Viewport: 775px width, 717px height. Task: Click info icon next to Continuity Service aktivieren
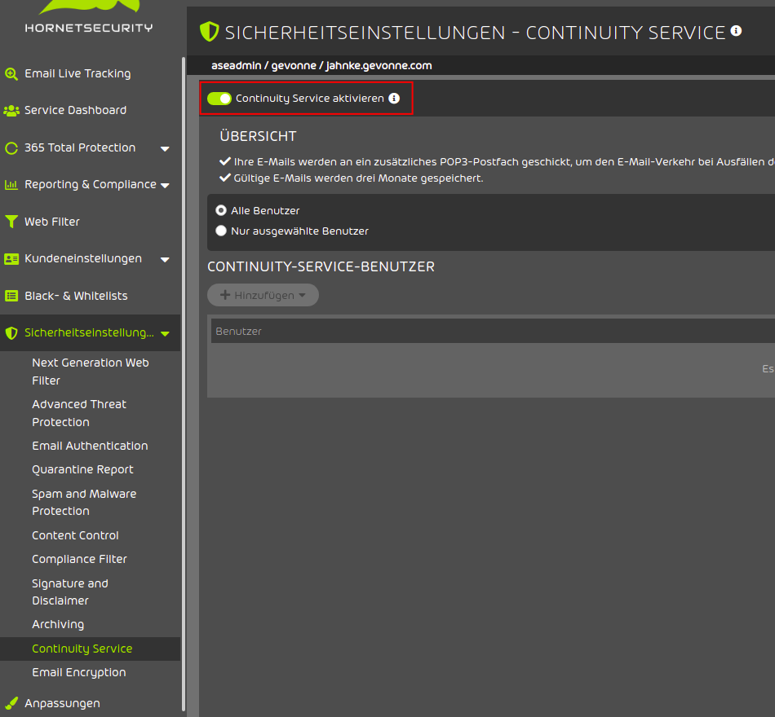tap(394, 99)
